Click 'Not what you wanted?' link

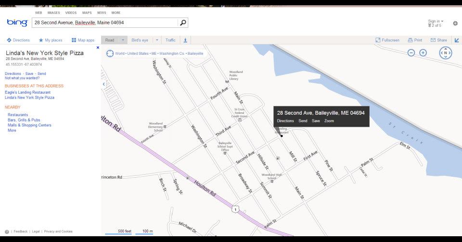pos(22,78)
